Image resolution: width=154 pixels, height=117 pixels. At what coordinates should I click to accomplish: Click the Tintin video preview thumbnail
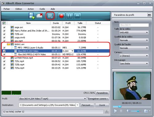coord(132,86)
